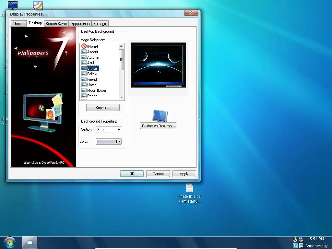Select the monitor desktop icon at top left
Viewport: 332px width, 249px height.
click(13, 5)
